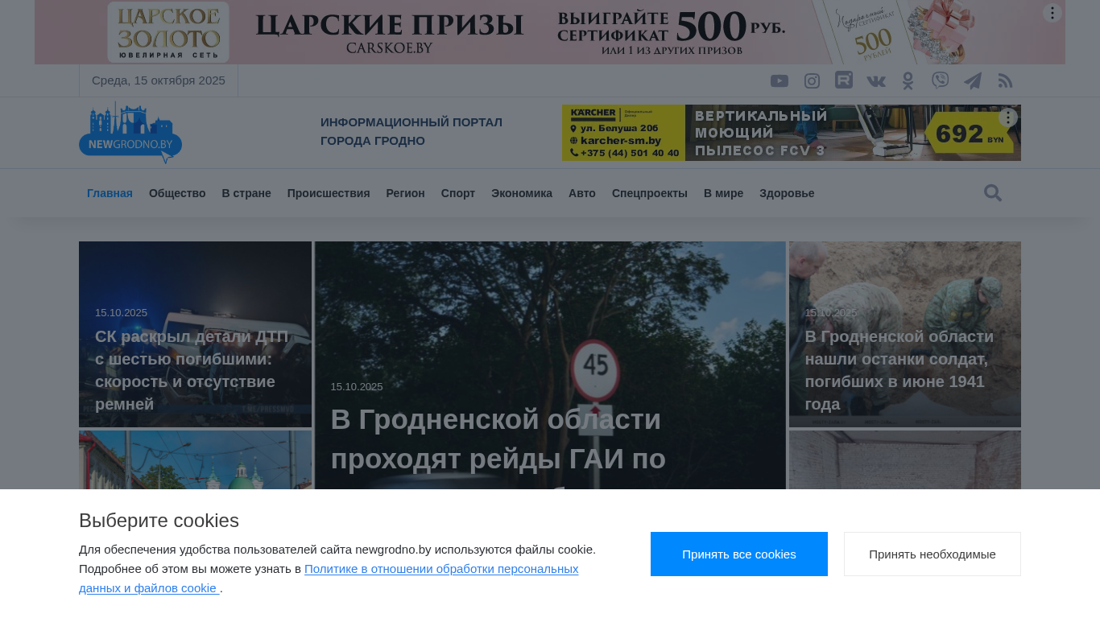Open the YouTube channel icon

pyautogui.click(x=779, y=80)
